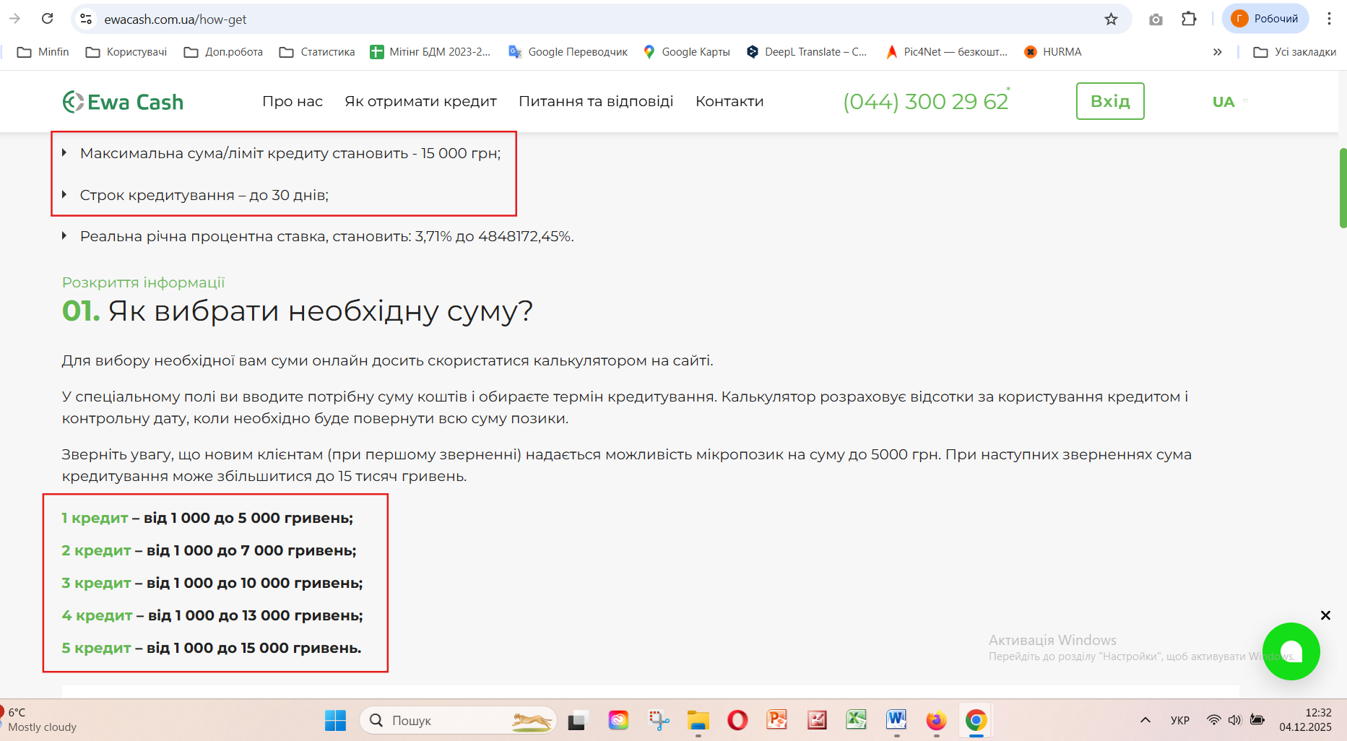The image size is (1347, 741).
Task: Open clock showing 12:32 04.12.2025
Action: click(x=1306, y=720)
